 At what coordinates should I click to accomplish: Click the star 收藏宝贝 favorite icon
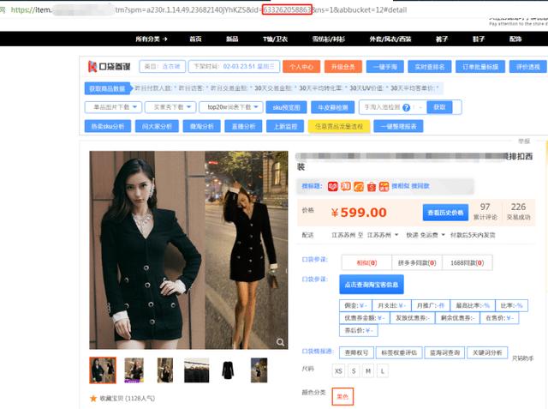pyautogui.click(x=93, y=398)
